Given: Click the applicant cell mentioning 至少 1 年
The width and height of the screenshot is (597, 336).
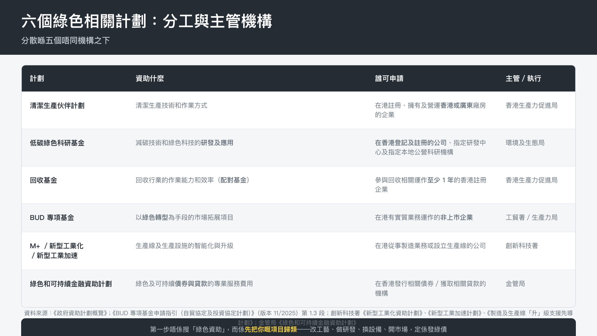Looking at the screenshot, I should (x=431, y=185).
